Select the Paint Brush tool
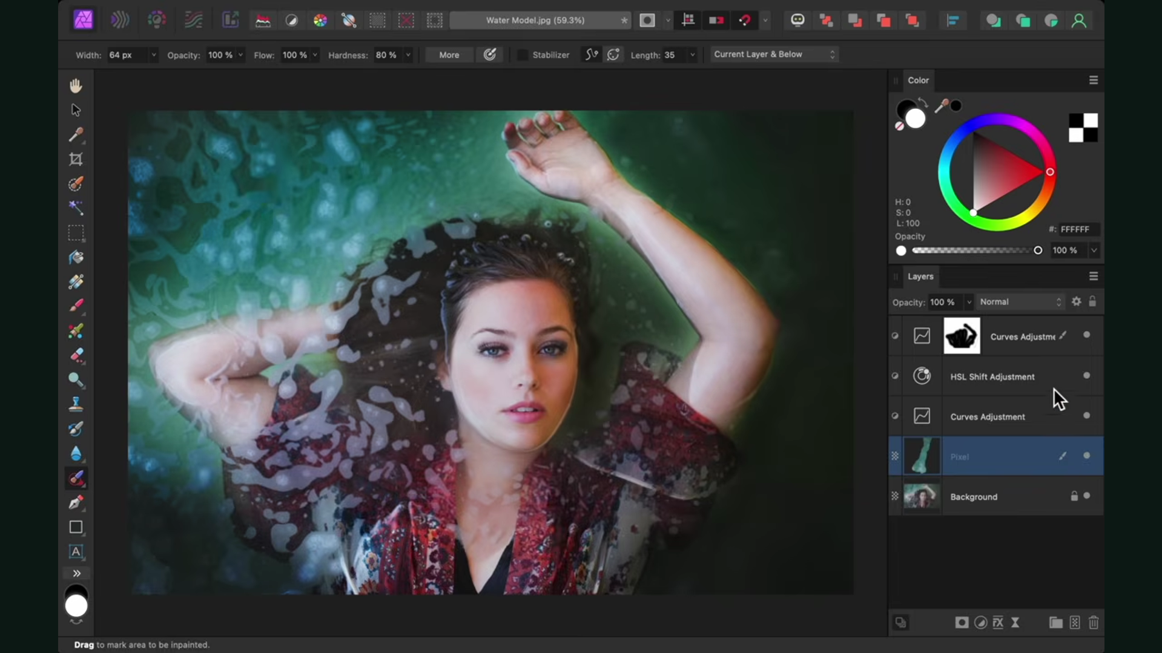The width and height of the screenshot is (1162, 653). [76, 306]
